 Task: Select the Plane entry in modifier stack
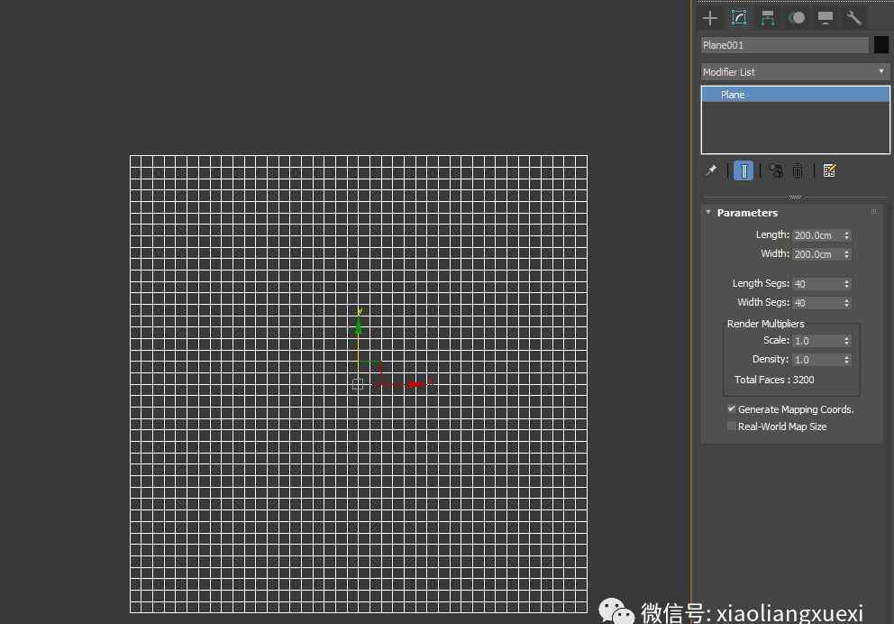click(x=795, y=95)
